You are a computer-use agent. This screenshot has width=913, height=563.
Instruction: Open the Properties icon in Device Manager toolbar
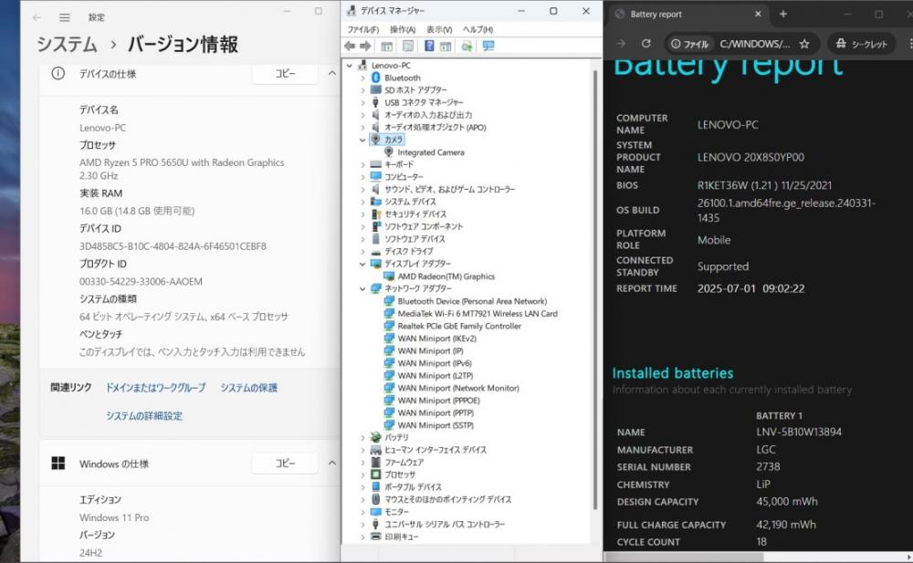pyautogui.click(x=408, y=46)
